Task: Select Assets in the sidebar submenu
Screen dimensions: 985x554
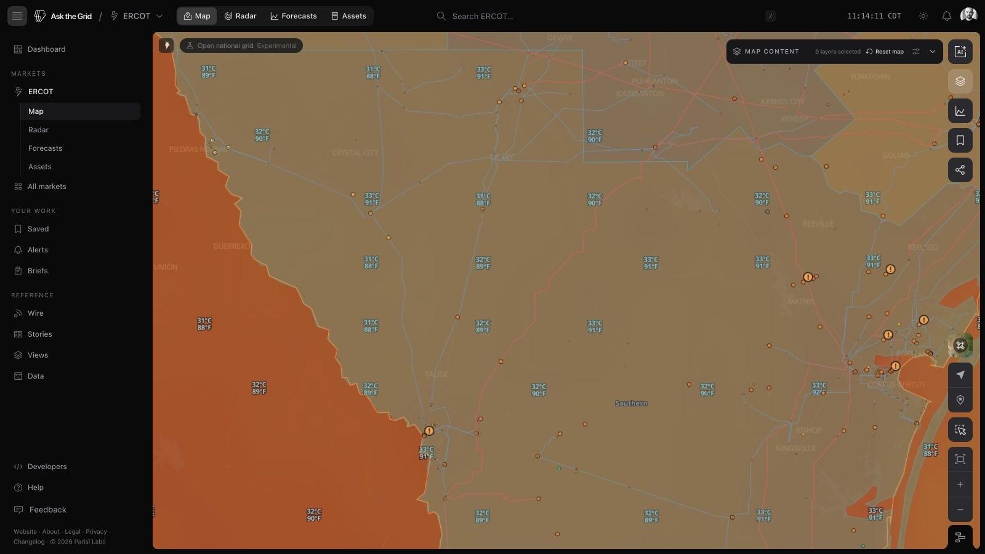Action: click(80, 167)
